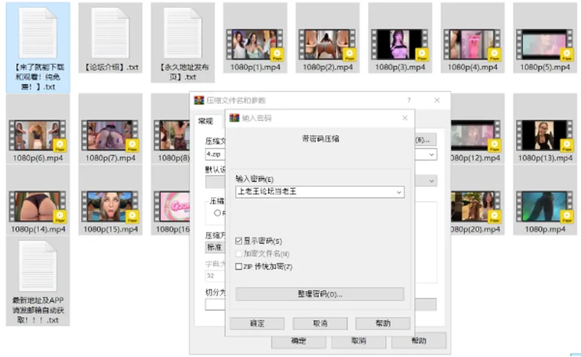Select the 1080p(13).mp4 video file

tap(545, 128)
